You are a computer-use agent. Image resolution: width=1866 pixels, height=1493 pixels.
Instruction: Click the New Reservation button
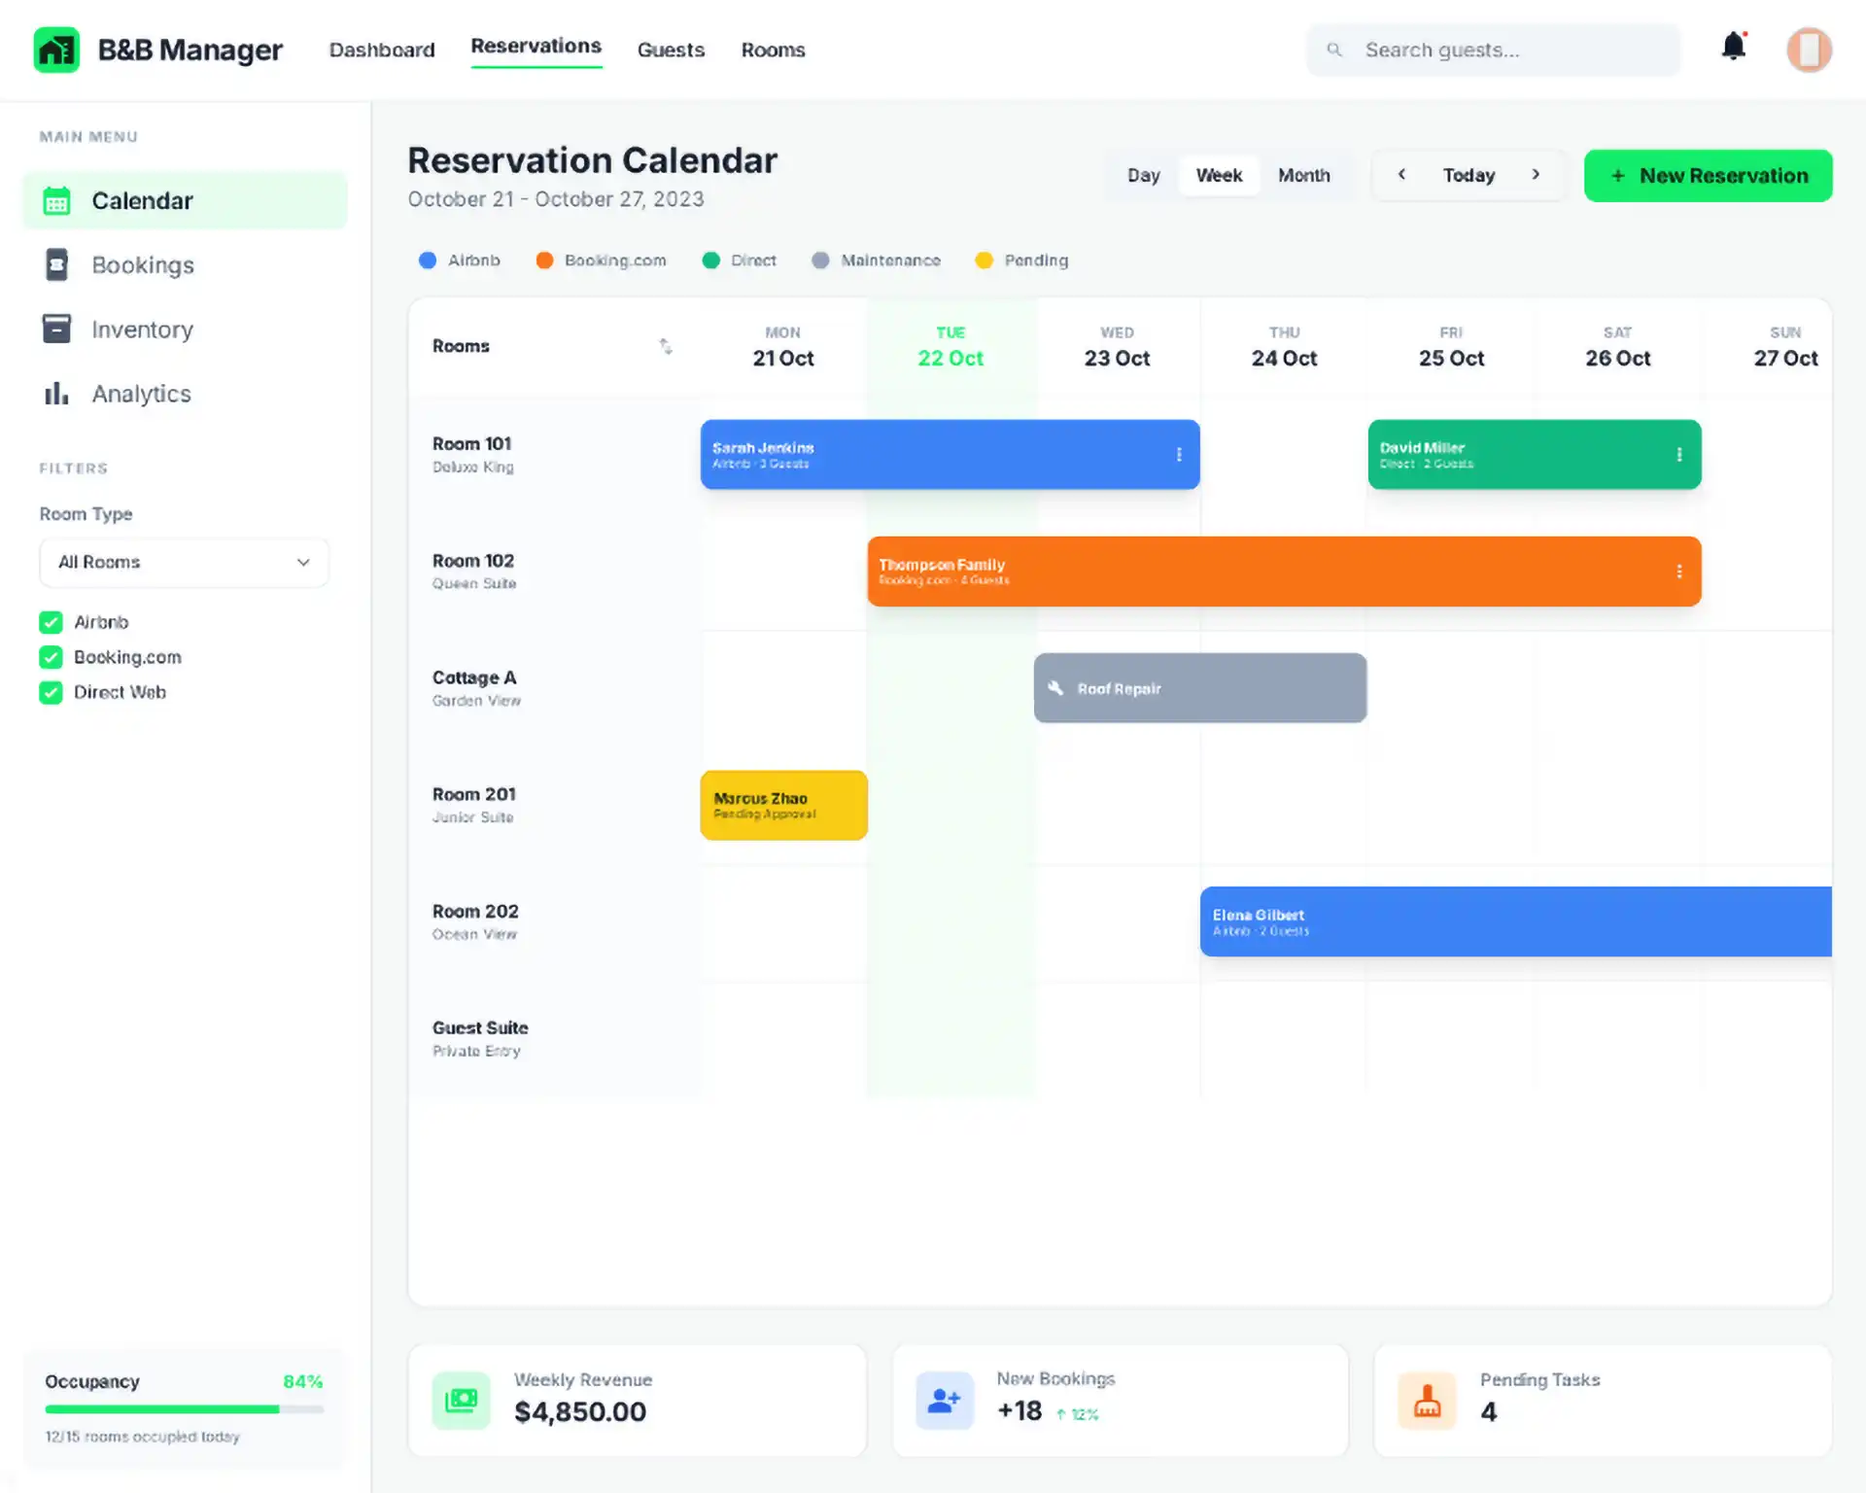1708,176
